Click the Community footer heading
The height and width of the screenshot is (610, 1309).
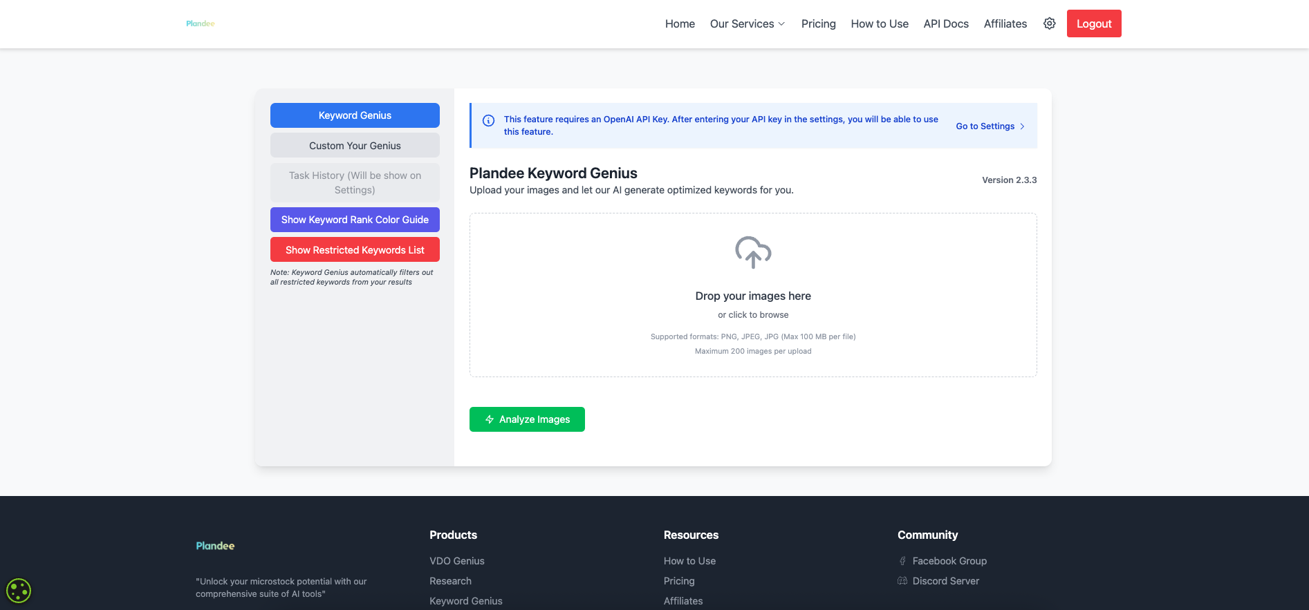point(927,535)
